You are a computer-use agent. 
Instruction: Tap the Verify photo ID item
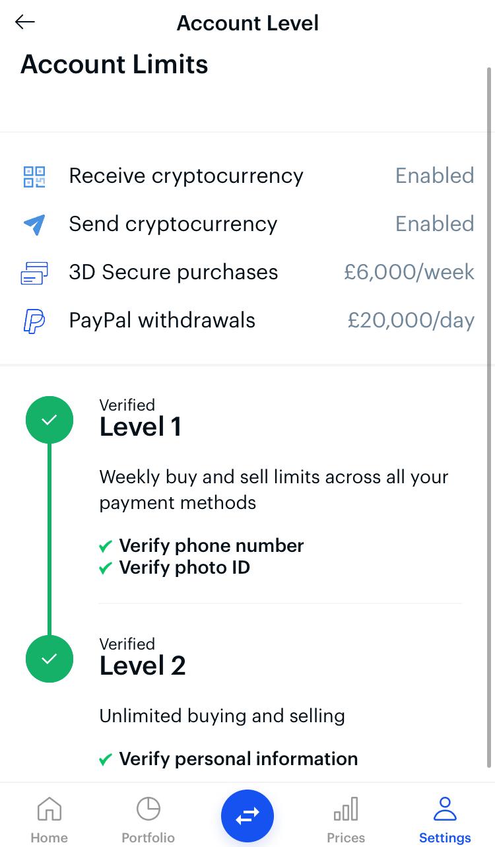point(184,568)
